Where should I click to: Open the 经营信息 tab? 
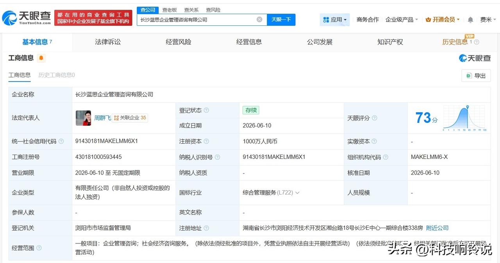[249, 42]
